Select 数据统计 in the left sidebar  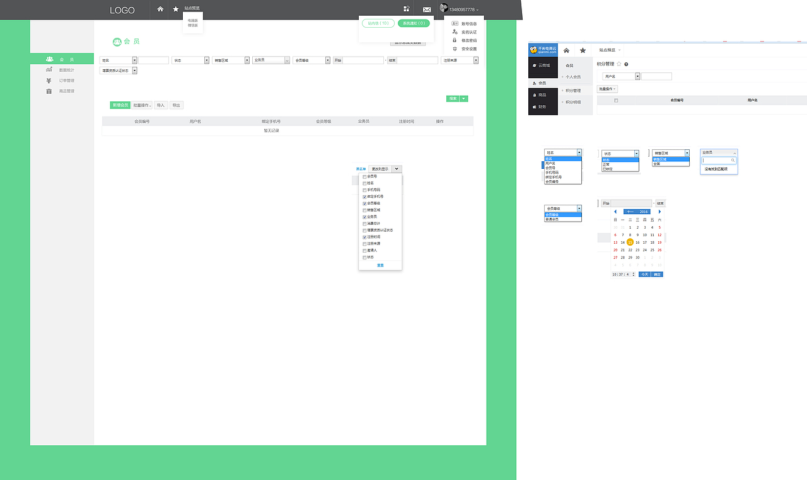[67, 70]
